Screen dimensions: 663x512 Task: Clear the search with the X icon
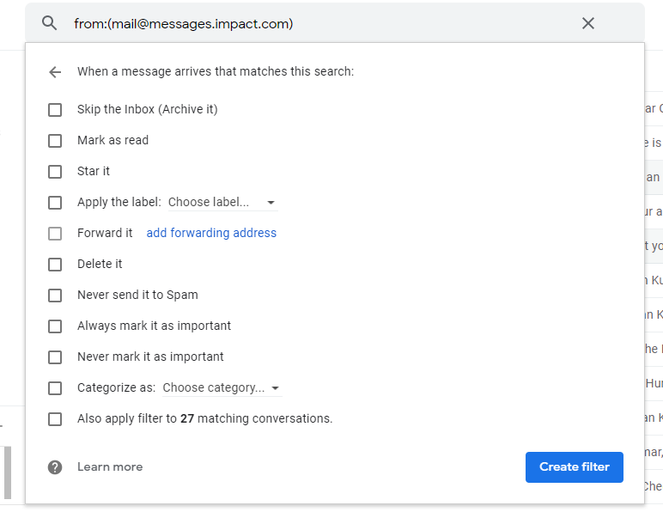tap(588, 23)
